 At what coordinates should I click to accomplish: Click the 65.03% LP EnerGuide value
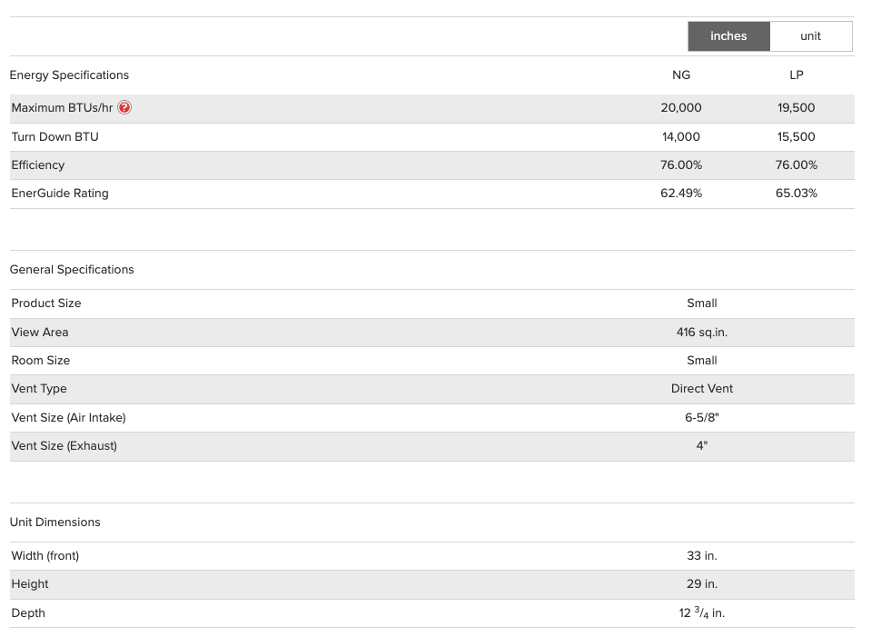797,194
